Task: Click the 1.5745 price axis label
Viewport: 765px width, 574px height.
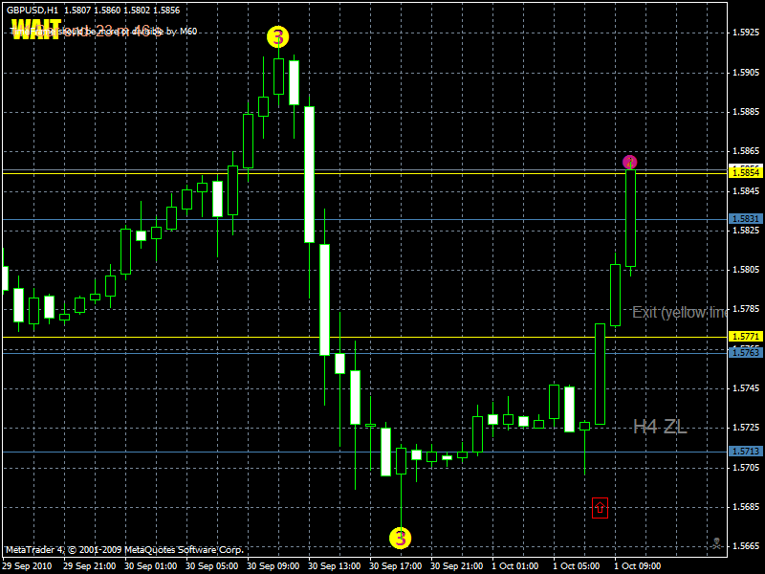Action: (x=746, y=388)
